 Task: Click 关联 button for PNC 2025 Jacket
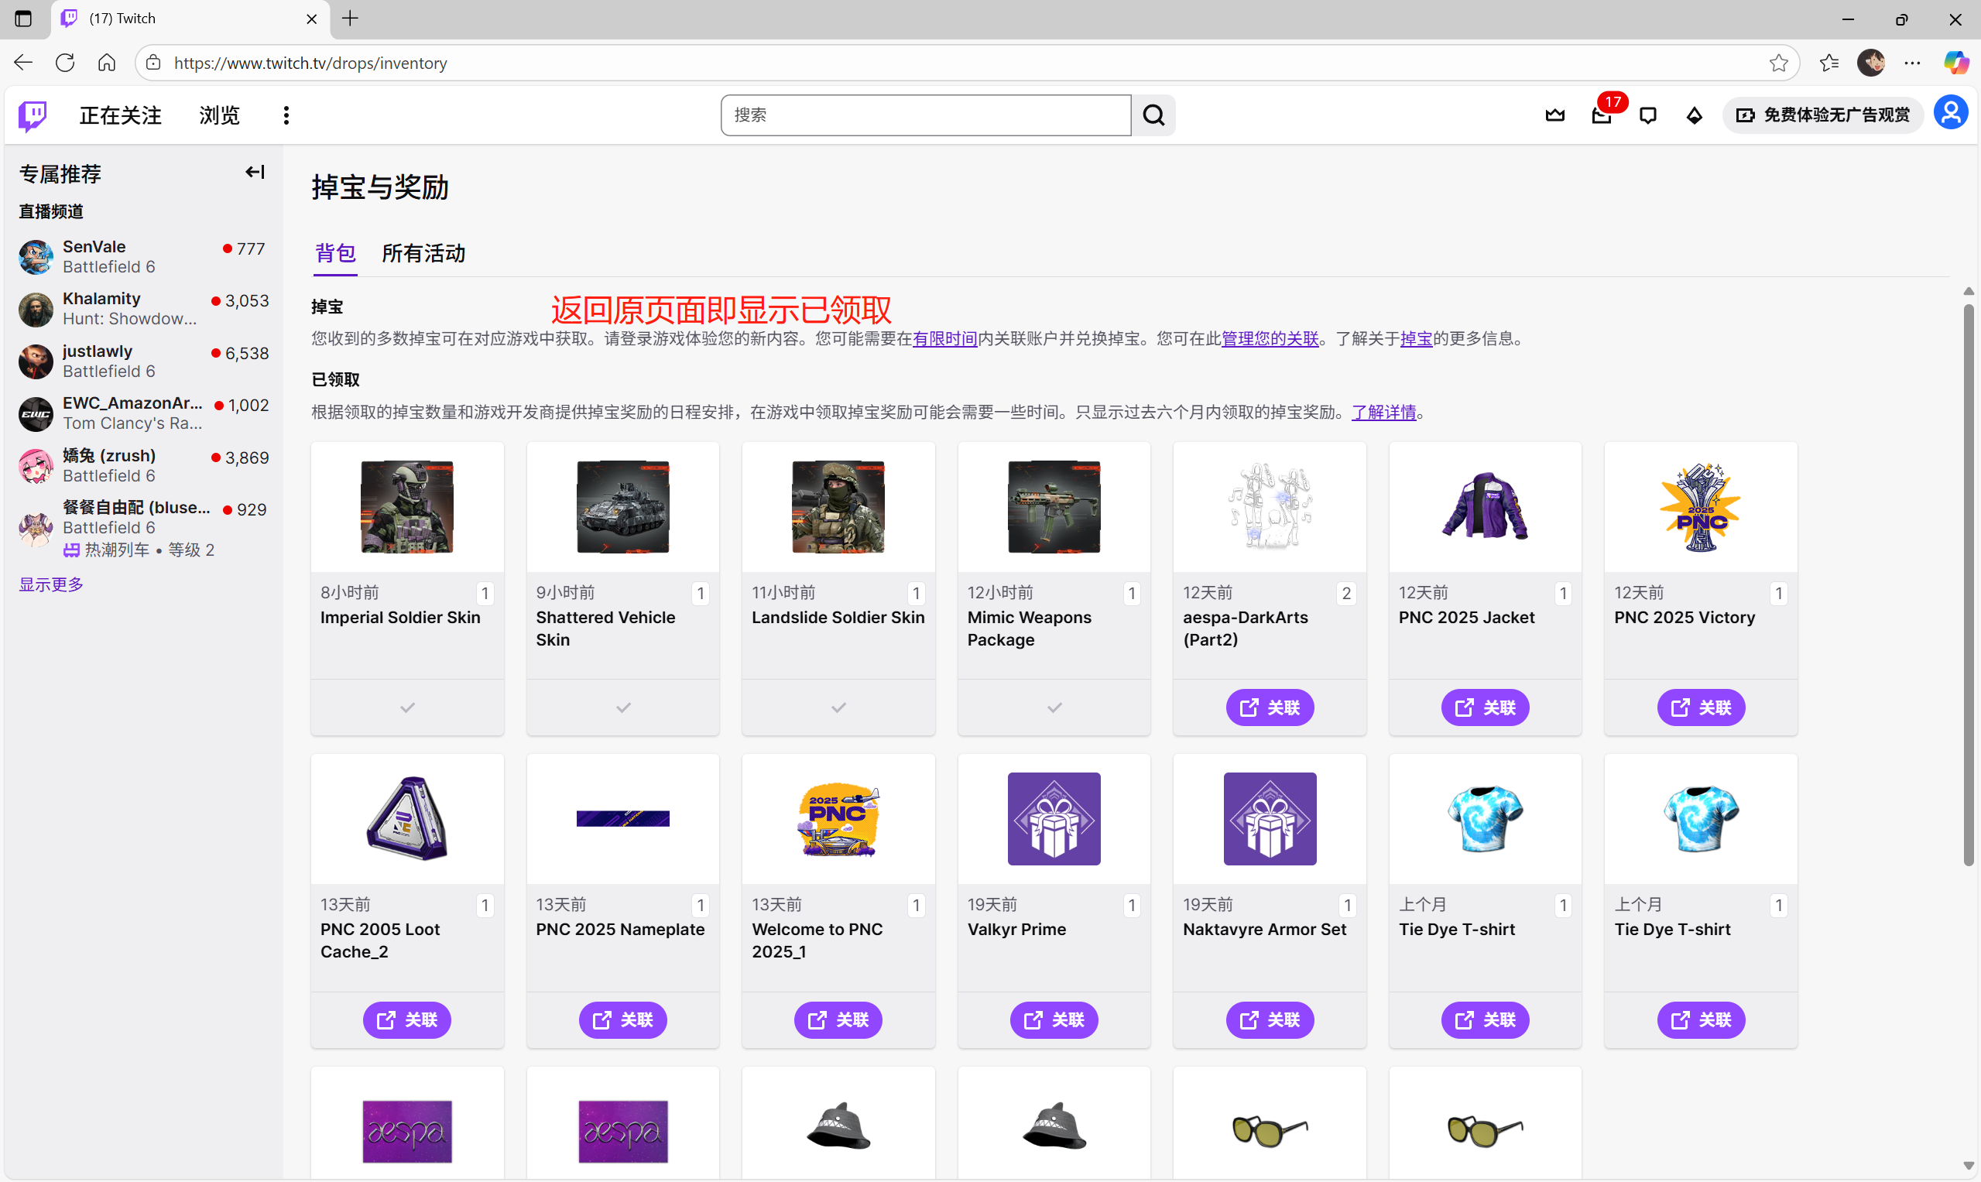(1485, 707)
